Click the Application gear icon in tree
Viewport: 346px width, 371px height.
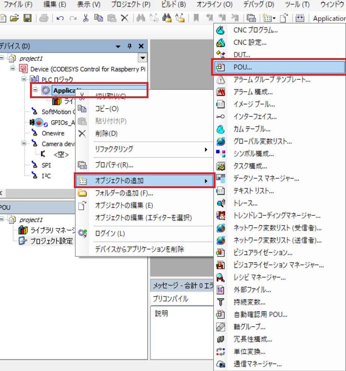point(46,90)
